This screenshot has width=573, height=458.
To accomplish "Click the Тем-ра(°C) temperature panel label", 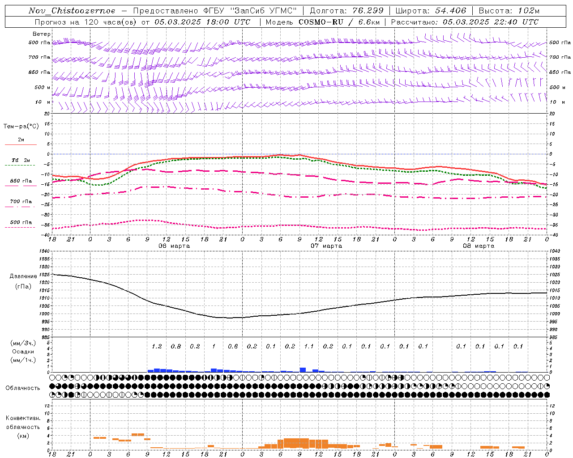I will point(21,127).
